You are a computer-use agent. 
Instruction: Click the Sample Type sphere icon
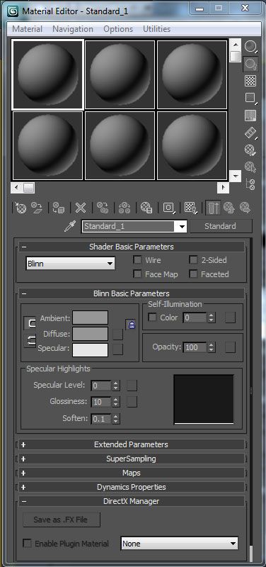click(250, 46)
